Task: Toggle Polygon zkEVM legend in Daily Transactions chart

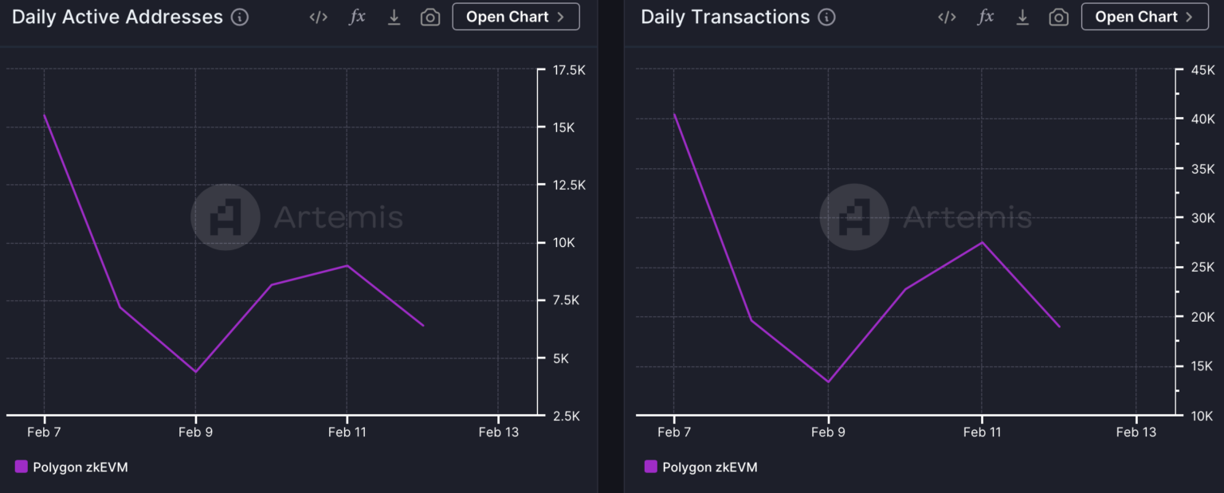Action: [709, 468]
